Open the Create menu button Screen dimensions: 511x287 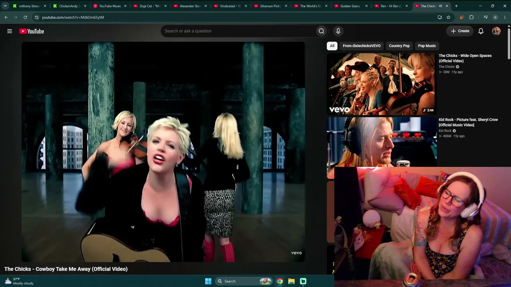pyautogui.click(x=460, y=31)
